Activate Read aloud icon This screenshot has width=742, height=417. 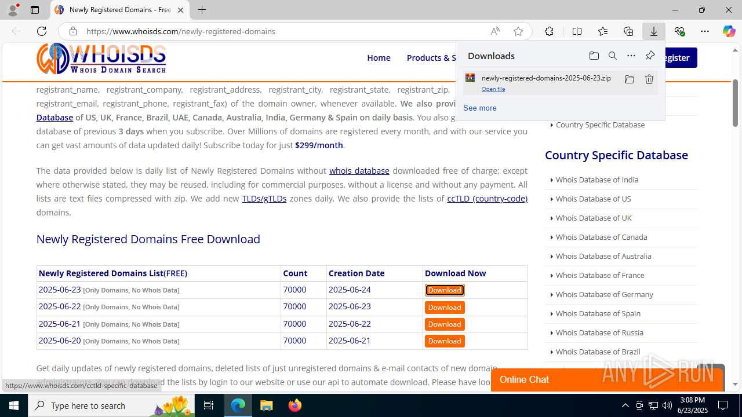pyautogui.click(x=495, y=31)
